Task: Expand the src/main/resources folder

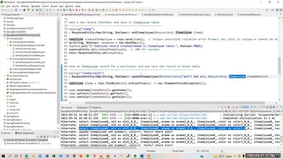Action: [5, 76]
